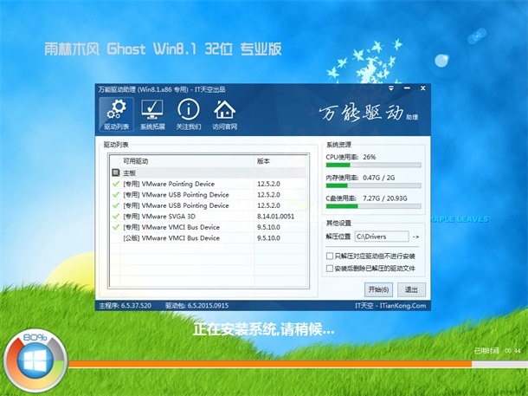Toggle the 主板 category checkbox

115,172
